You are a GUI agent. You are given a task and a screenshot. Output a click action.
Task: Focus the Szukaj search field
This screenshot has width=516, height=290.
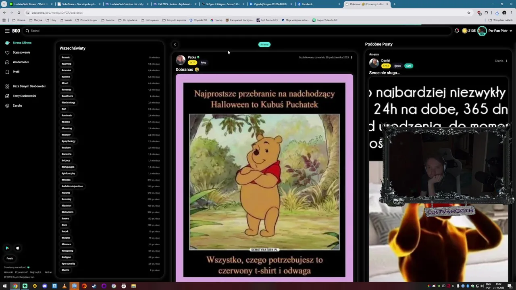(x=238, y=31)
